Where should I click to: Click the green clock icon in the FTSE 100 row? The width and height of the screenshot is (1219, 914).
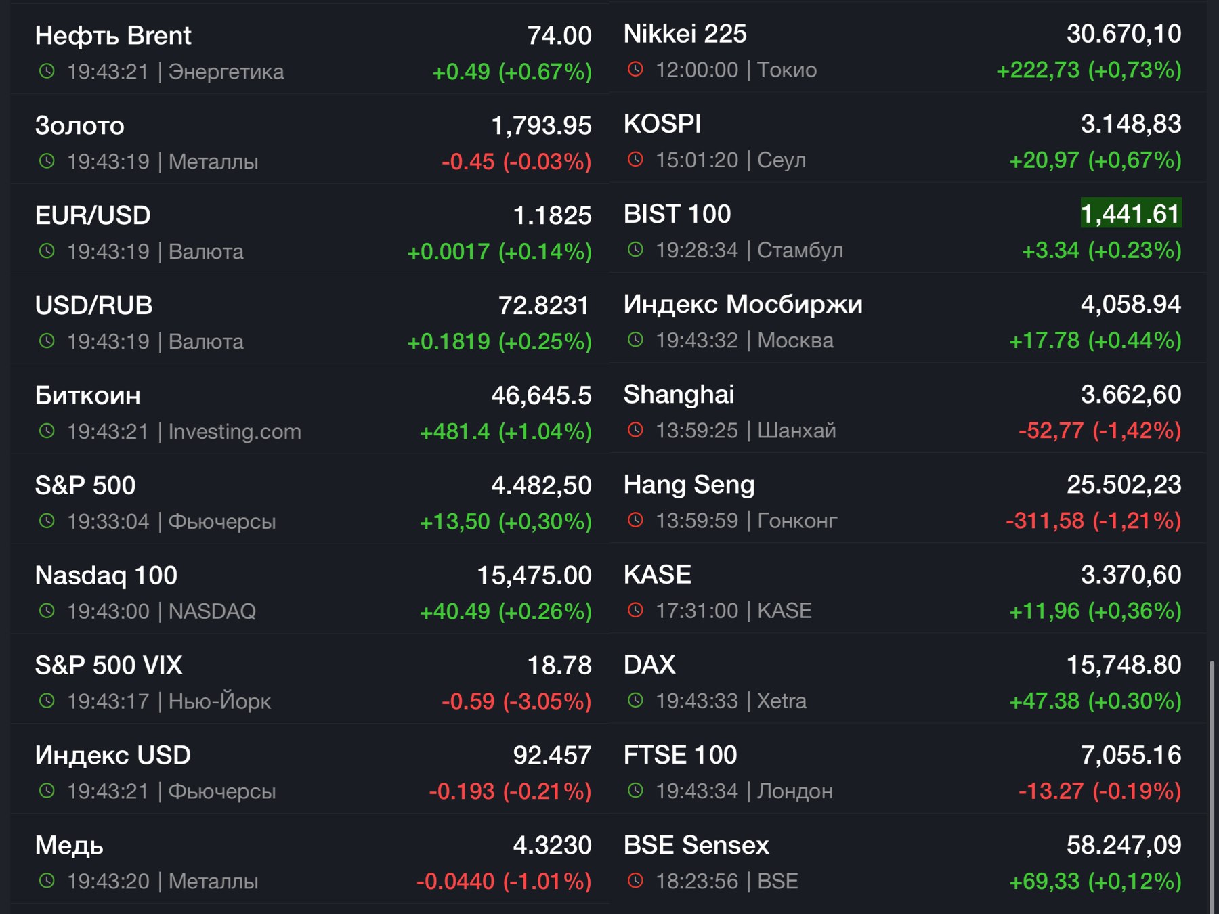(x=635, y=791)
